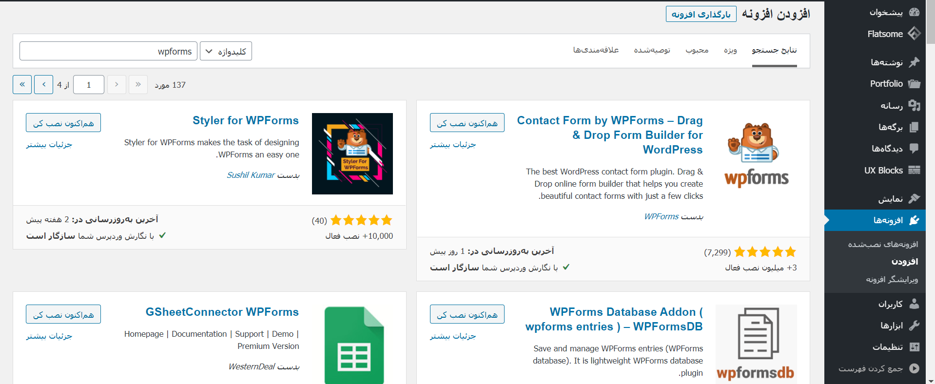This screenshot has height=384, width=935.
Task: Switch to the محبوب tab
Action: [x=697, y=50]
